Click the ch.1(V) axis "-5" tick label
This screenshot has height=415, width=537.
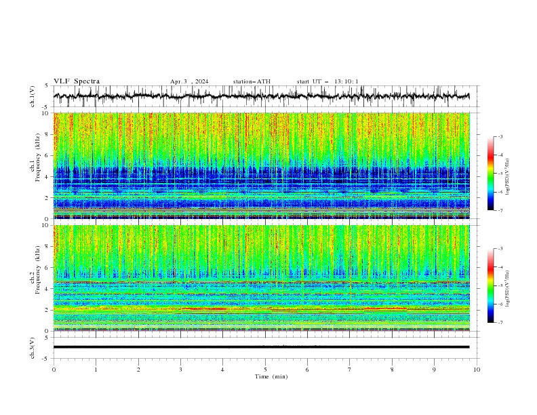pos(45,107)
